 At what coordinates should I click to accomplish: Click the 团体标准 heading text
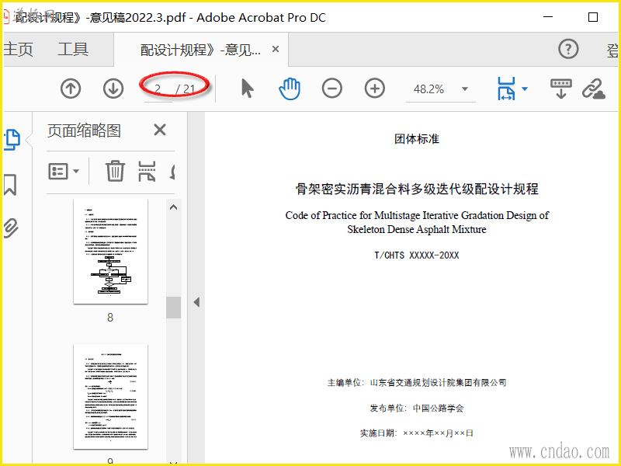pyautogui.click(x=417, y=139)
